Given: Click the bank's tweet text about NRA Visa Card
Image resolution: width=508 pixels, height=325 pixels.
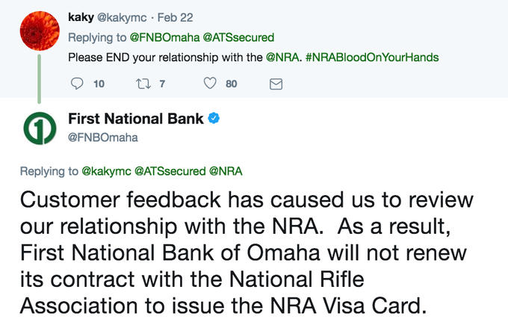Looking at the screenshot, I should pos(247,253).
